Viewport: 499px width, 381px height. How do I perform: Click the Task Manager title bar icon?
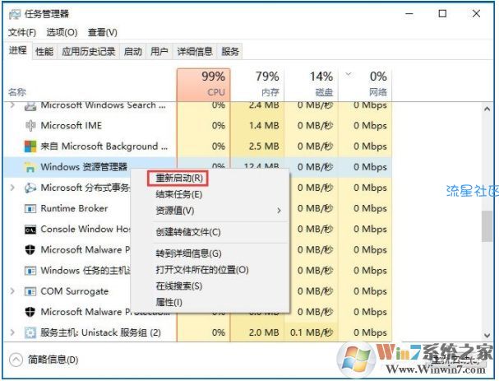(14, 14)
